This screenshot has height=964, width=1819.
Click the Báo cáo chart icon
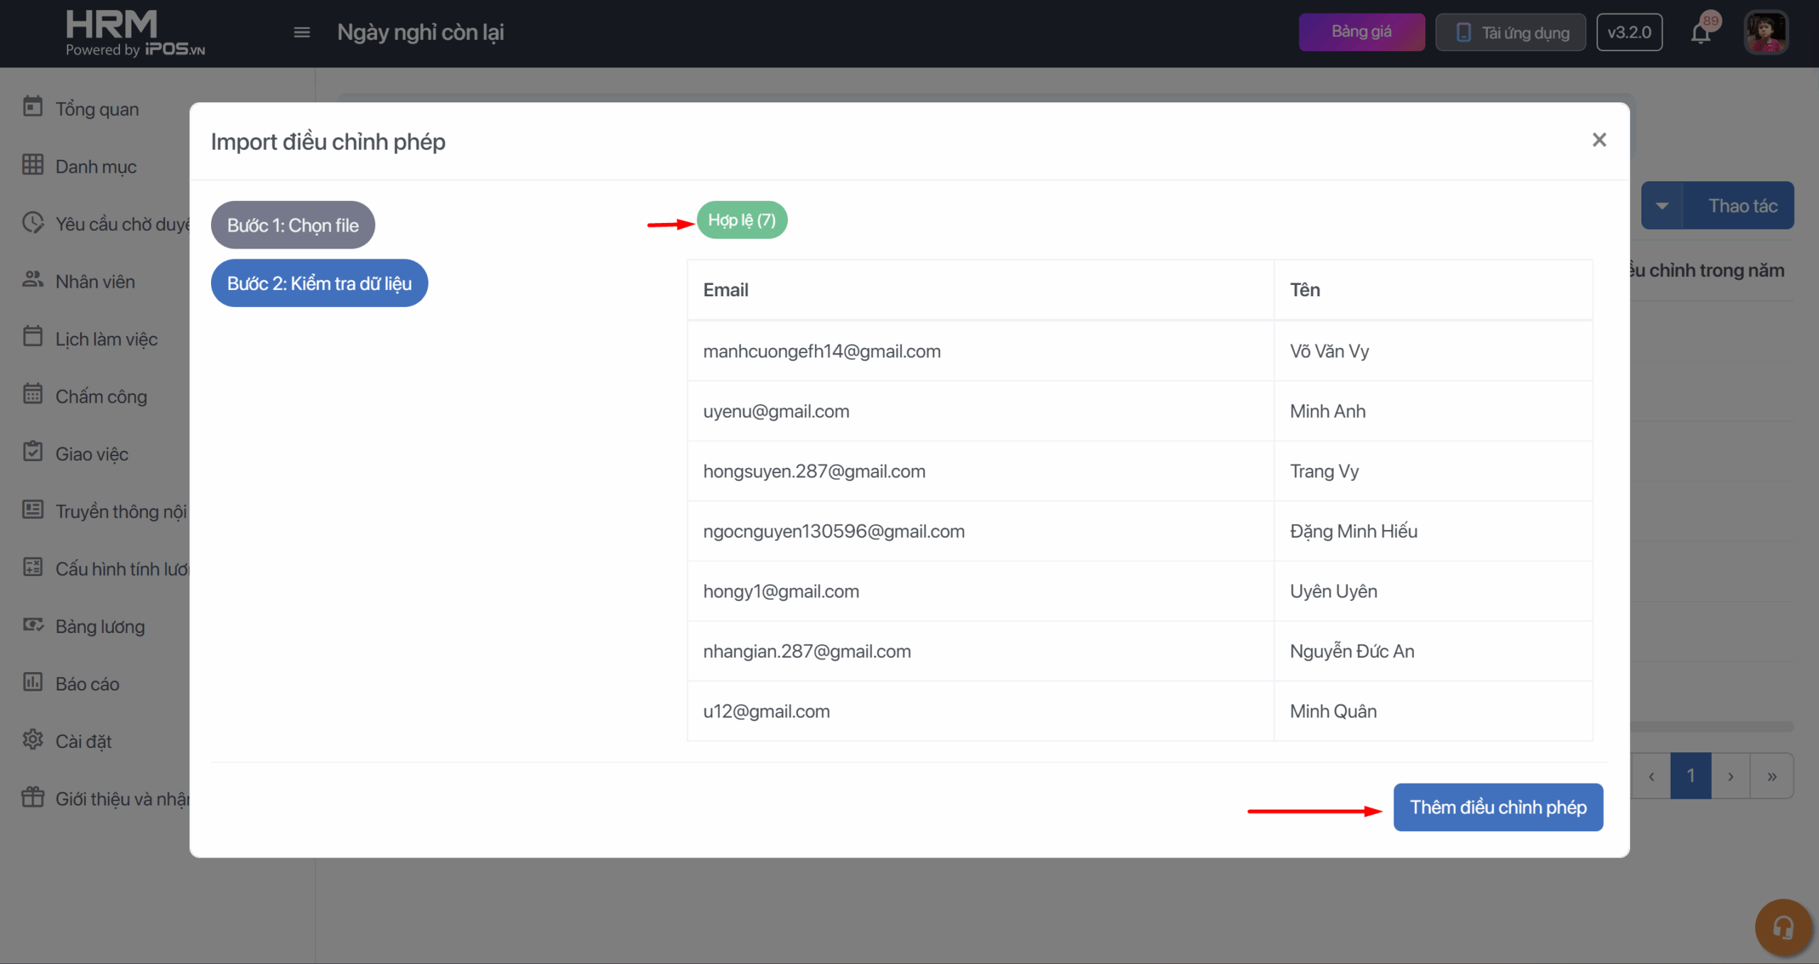[x=33, y=682]
